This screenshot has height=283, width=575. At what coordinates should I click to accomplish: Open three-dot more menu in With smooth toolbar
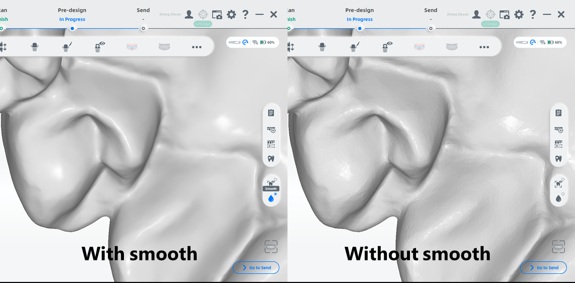click(x=197, y=47)
